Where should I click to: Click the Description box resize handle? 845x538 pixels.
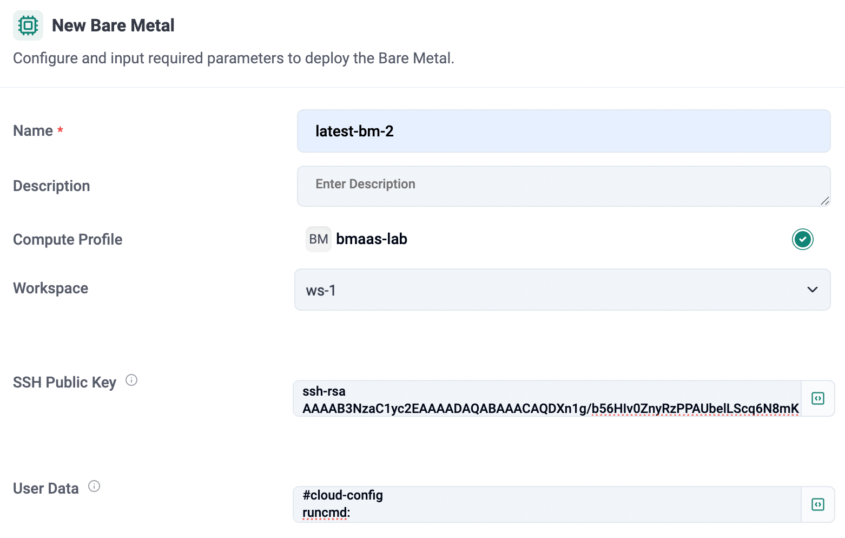click(824, 201)
